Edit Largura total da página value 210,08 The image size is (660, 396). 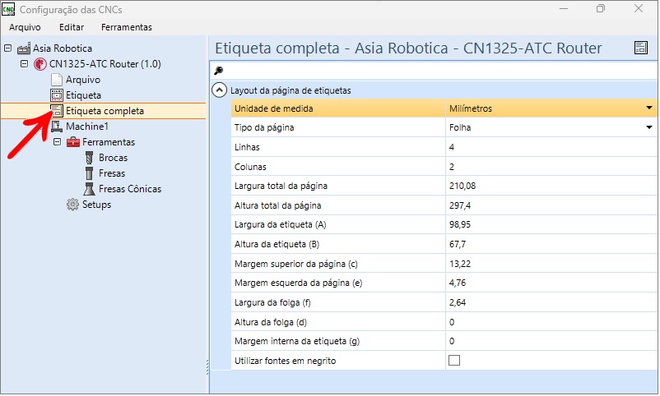pos(551,186)
